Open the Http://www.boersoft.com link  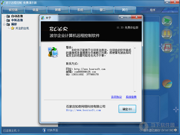click(x=83, y=110)
